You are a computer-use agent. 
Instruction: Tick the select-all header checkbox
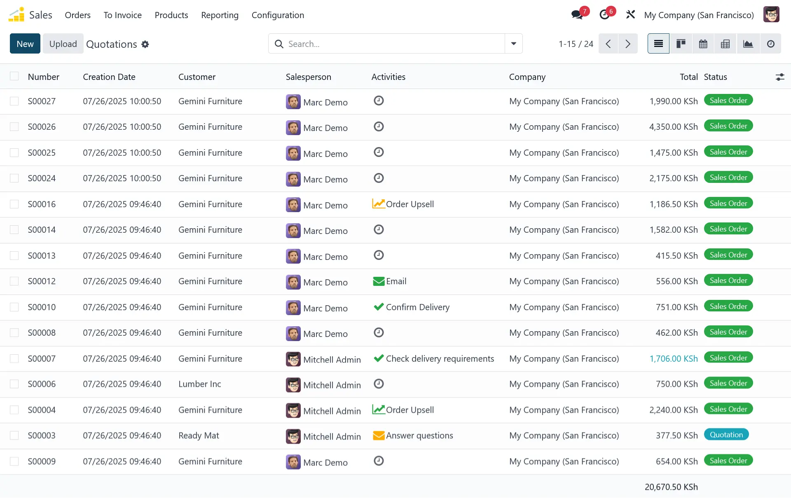click(x=14, y=76)
